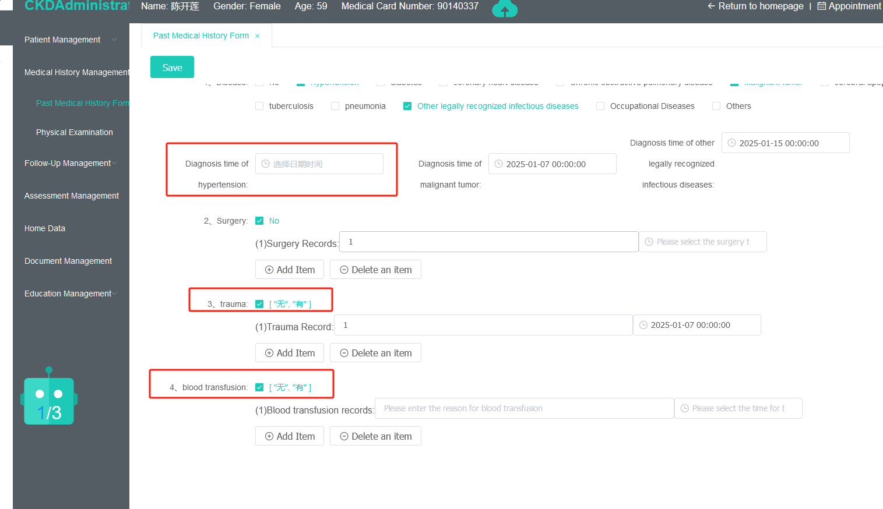Image resolution: width=883 pixels, height=509 pixels.
Task: Click clock icon in infectious diseases diagnosis time
Action: 732,143
